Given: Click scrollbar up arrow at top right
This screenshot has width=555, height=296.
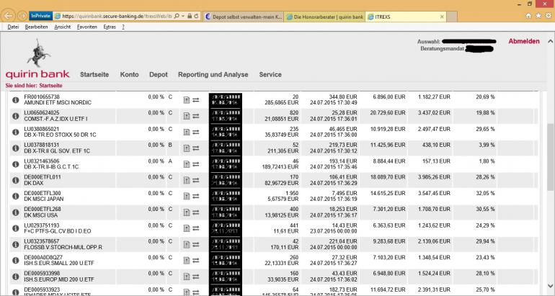Looking at the screenshot, I should point(551,40).
